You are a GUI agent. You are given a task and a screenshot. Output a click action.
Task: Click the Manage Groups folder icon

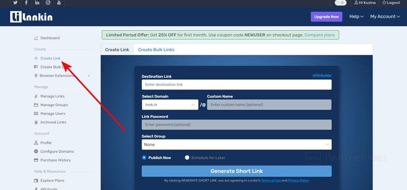(x=36, y=105)
